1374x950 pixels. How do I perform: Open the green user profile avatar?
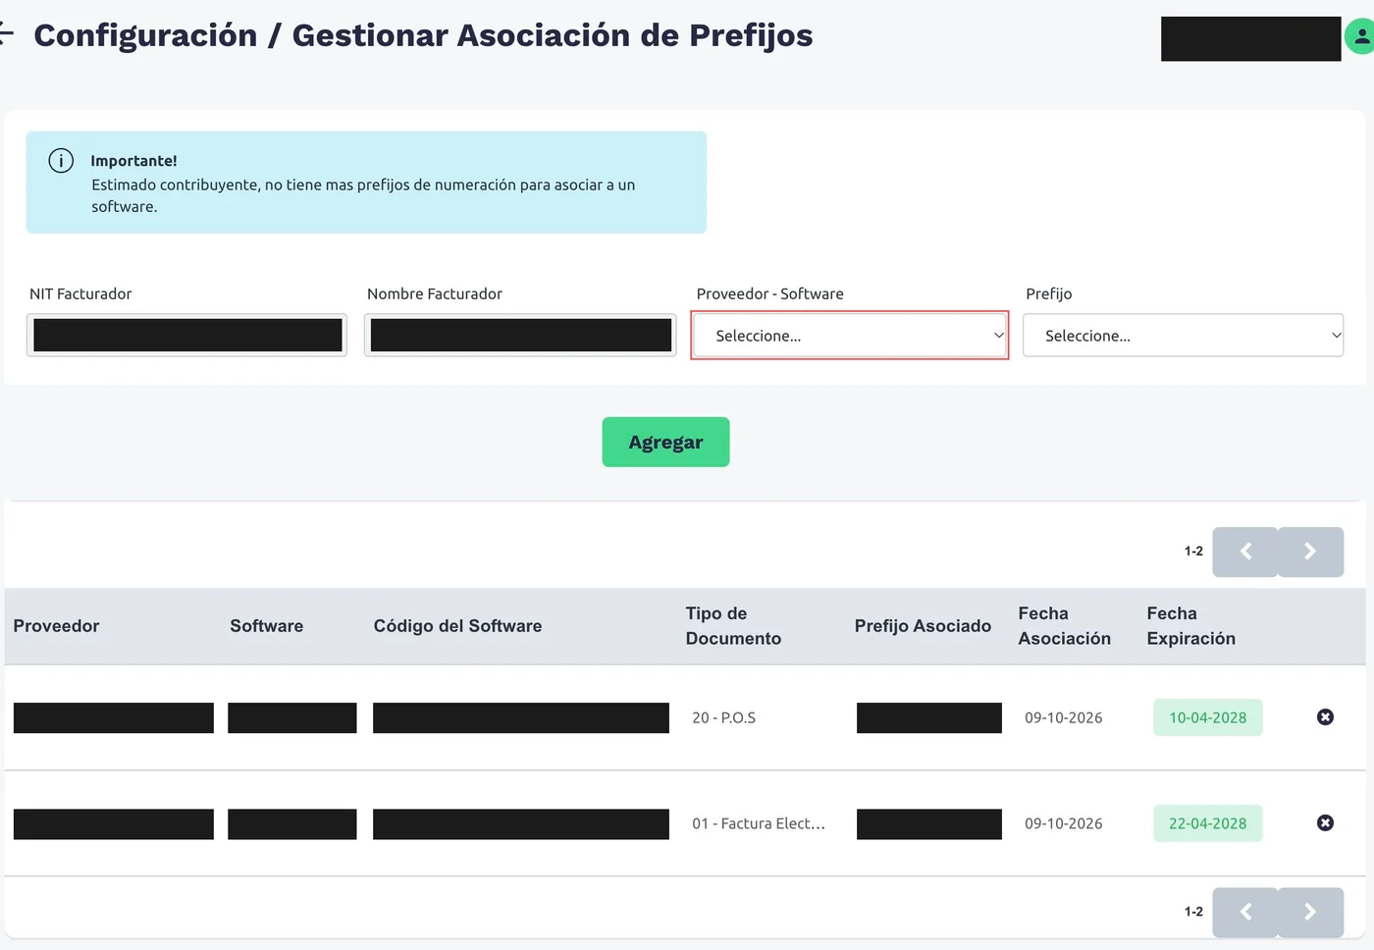[1359, 37]
